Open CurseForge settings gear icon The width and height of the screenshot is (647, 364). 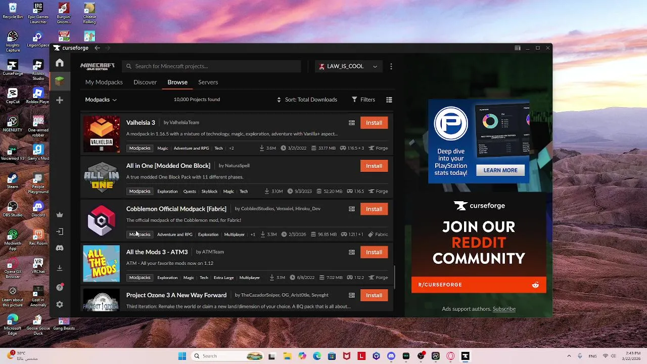click(60, 304)
